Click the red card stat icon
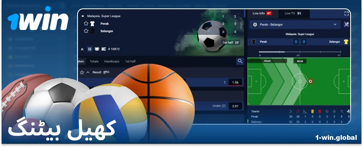This screenshot has width=363, height=147. tap(320, 111)
